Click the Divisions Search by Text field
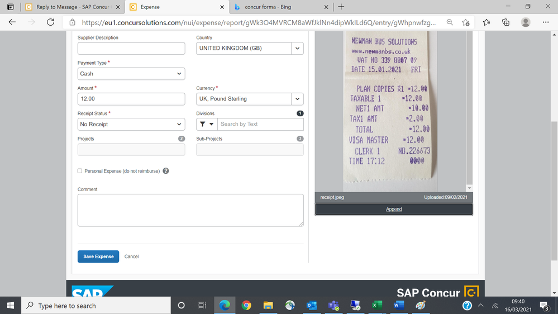The image size is (558, 314). click(x=260, y=124)
